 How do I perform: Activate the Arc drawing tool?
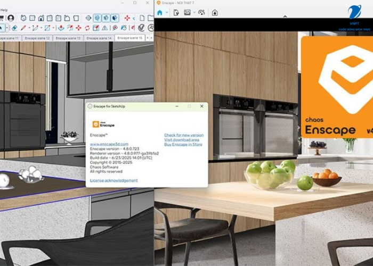pyautogui.click(x=35, y=28)
